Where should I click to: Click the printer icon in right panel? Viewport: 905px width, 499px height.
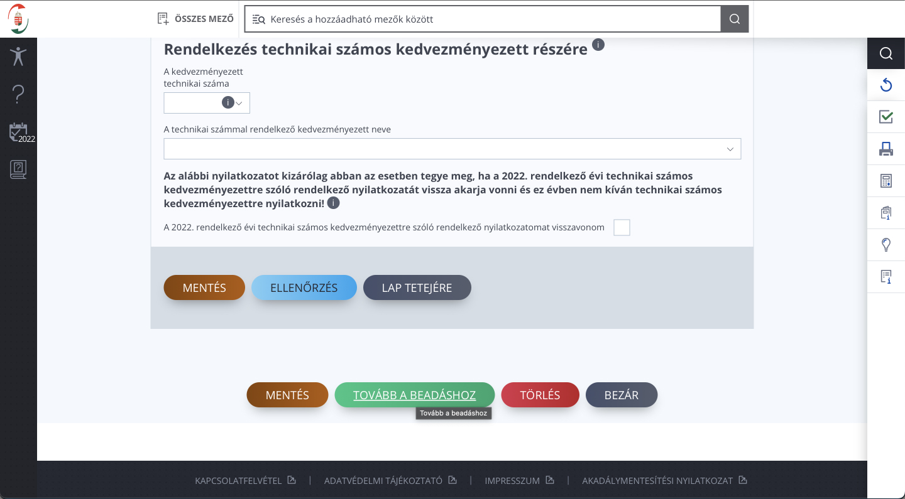click(886, 149)
